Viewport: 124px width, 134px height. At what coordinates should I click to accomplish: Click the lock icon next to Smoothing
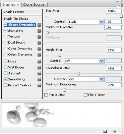pos(39,79)
